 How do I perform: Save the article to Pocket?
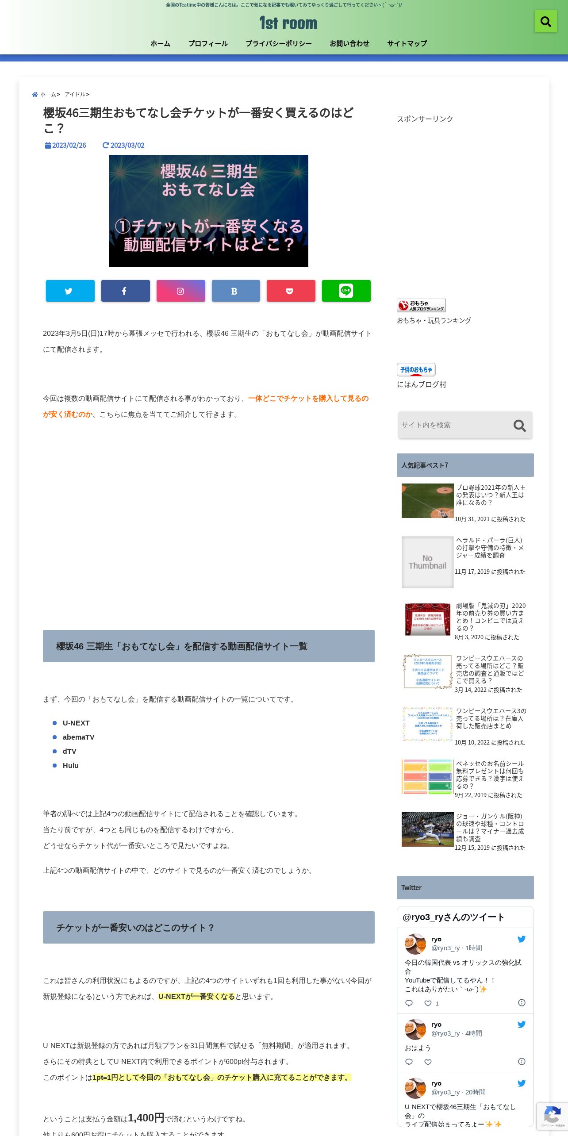pyautogui.click(x=291, y=291)
